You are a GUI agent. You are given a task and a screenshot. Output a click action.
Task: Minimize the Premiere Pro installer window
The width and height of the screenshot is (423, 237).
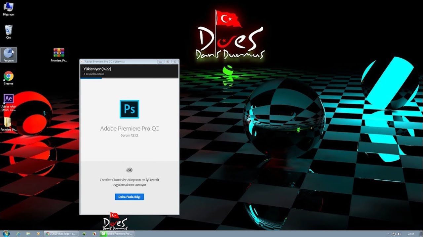(161, 62)
